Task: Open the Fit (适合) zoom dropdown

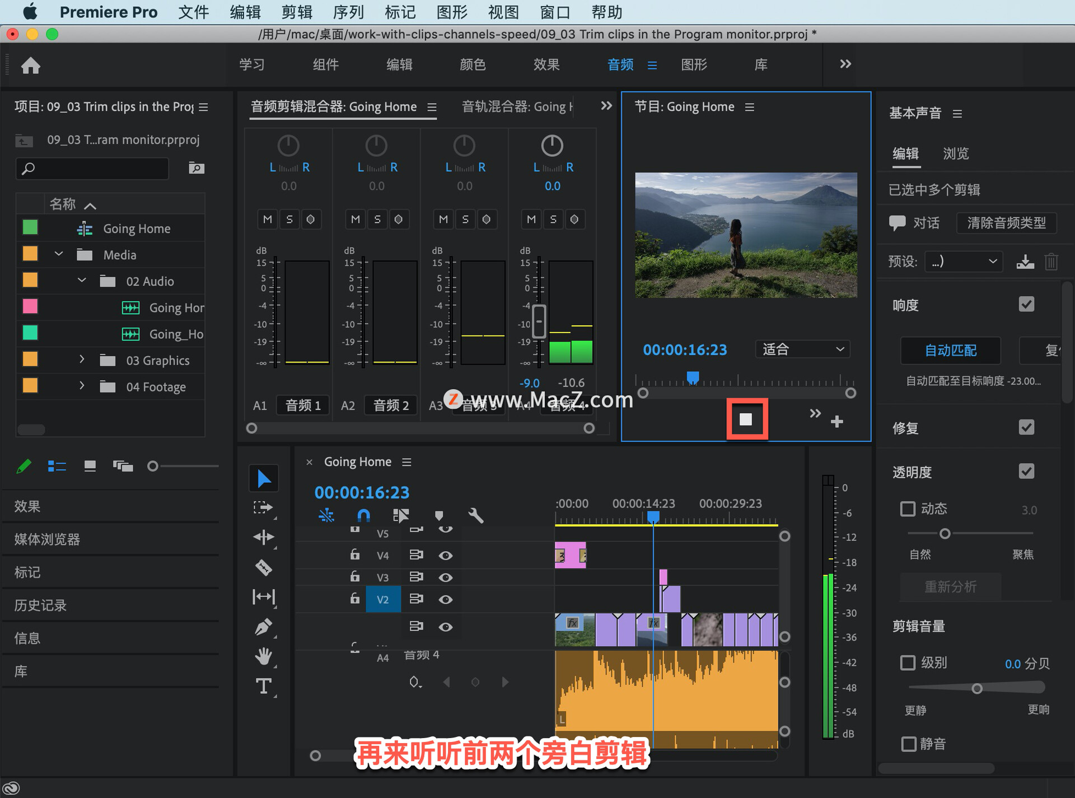Action: [802, 349]
